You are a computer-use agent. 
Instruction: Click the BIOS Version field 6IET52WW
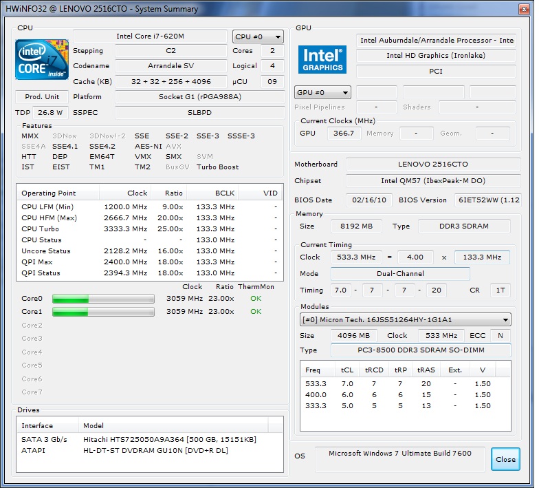[487, 200]
